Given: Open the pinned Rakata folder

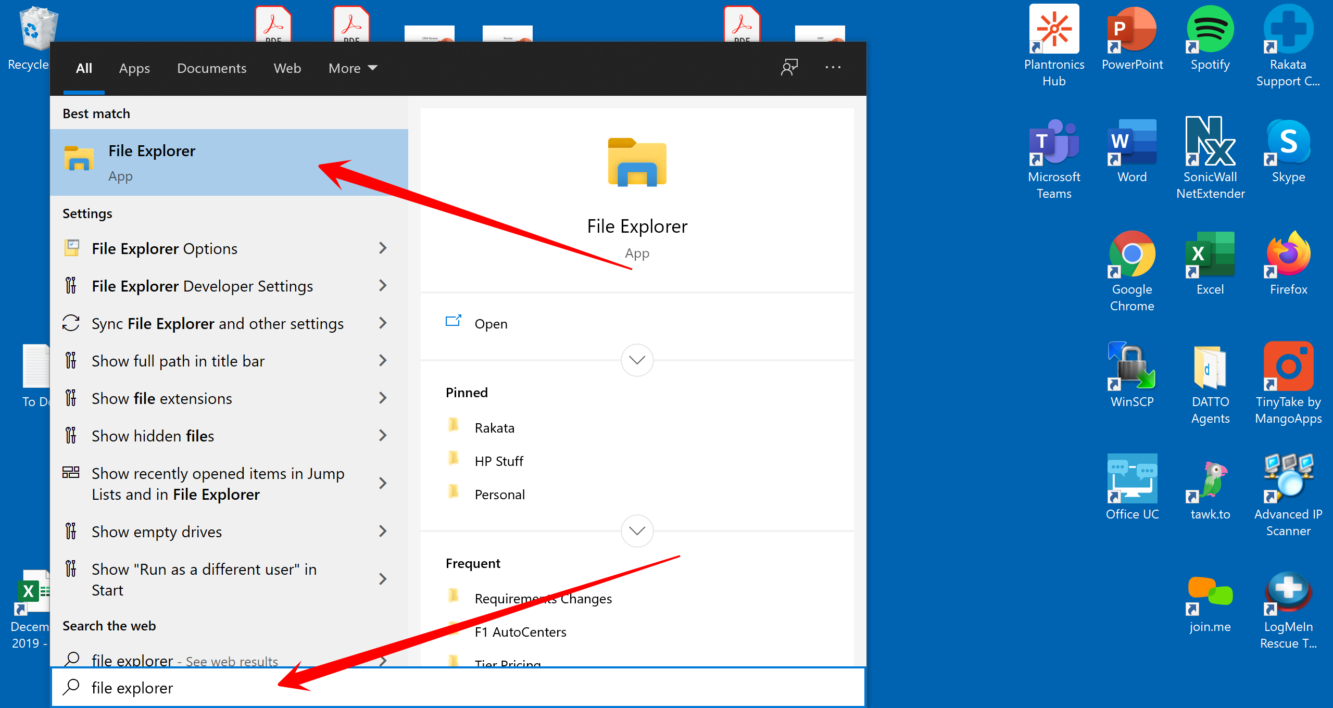Looking at the screenshot, I should click(x=494, y=428).
